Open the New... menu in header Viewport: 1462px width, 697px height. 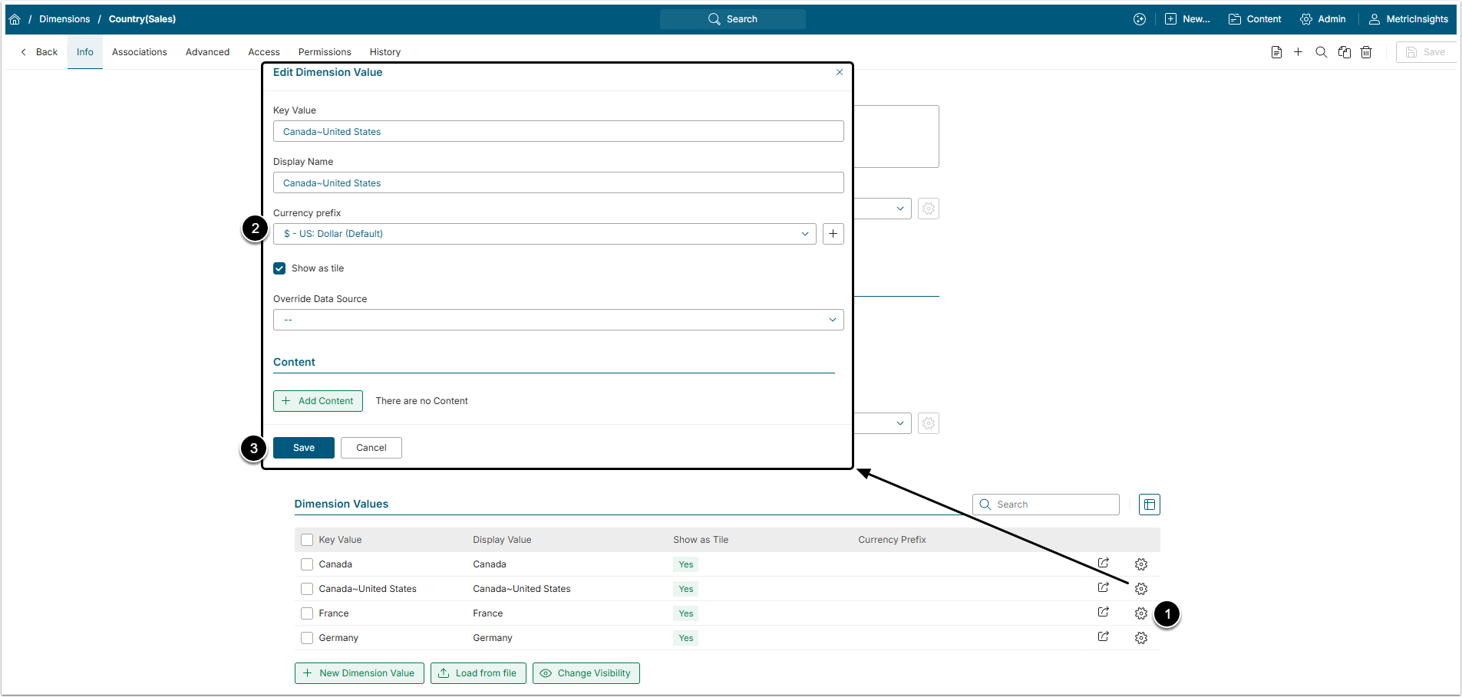(1187, 19)
